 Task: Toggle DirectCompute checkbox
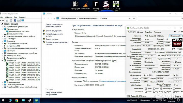tap(161, 89)
